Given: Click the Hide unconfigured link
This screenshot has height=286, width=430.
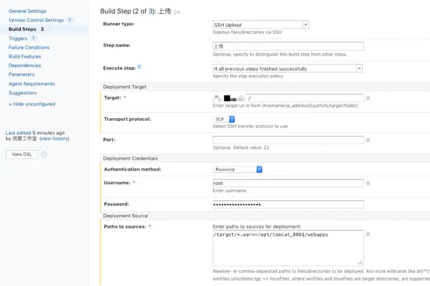Looking at the screenshot, I should [x=32, y=104].
